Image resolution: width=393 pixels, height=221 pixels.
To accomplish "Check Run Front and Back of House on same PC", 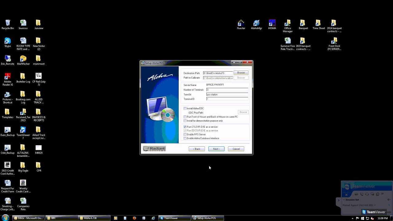I will click(185, 117).
